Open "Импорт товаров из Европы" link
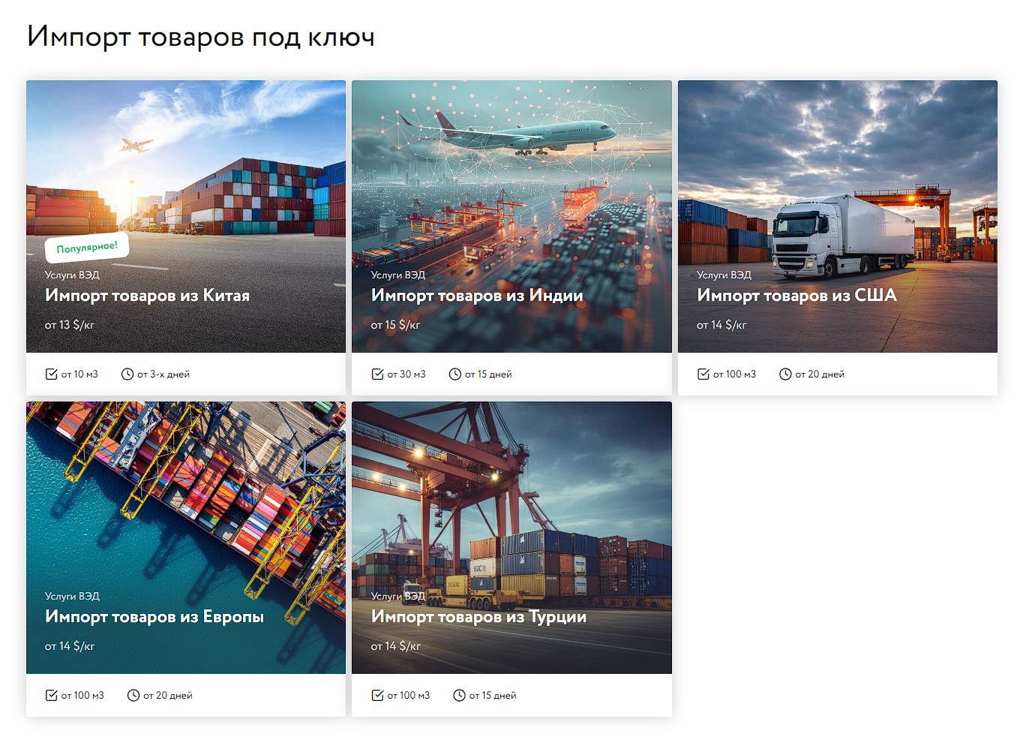 [154, 617]
